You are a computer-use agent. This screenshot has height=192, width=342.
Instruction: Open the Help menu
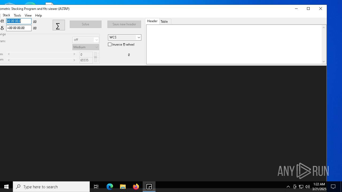(x=38, y=15)
